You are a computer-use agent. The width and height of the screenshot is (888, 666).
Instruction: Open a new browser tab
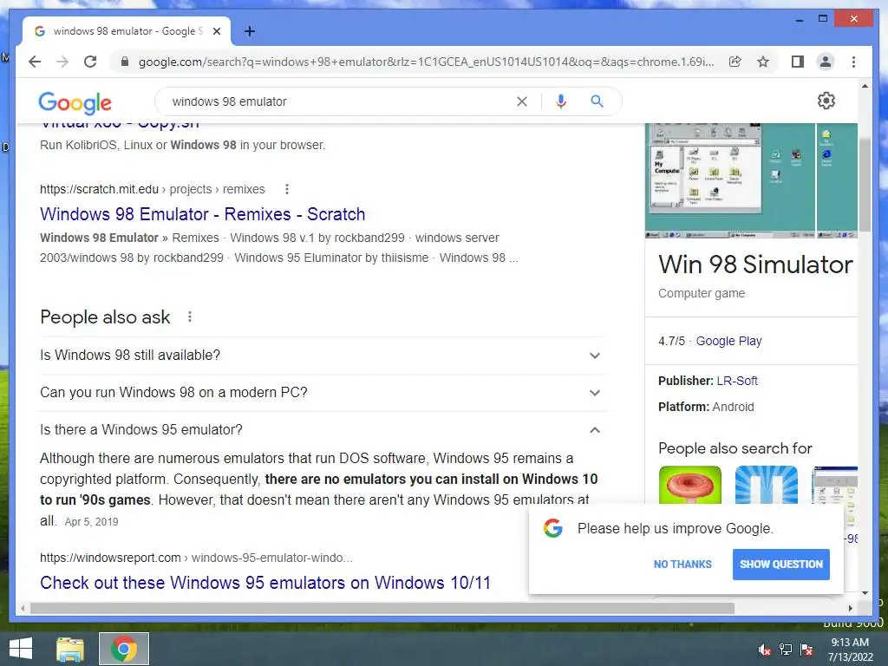[250, 31]
